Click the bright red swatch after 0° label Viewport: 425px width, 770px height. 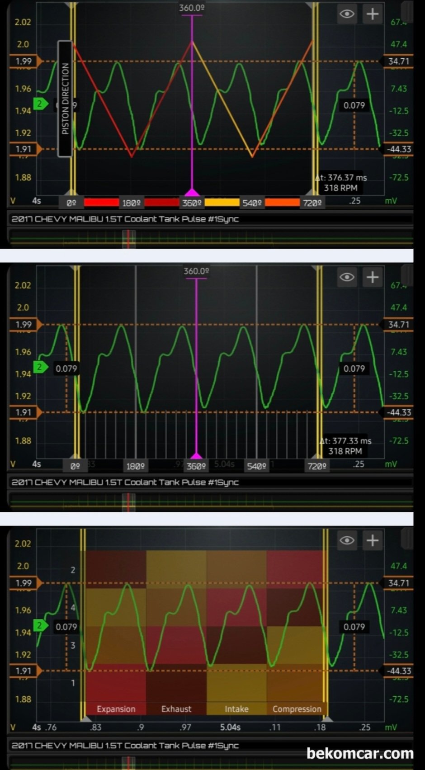click(x=101, y=203)
